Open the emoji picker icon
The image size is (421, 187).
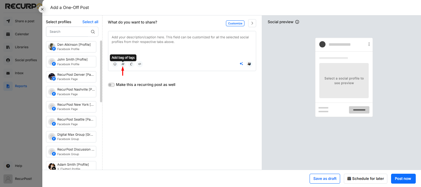coord(115,64)
